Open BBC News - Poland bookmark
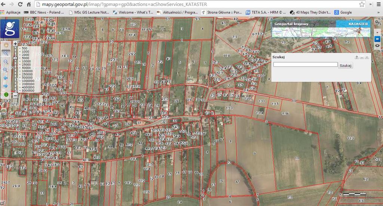The height and width of the screenshot is (206, 383). [x=44, y=12]
